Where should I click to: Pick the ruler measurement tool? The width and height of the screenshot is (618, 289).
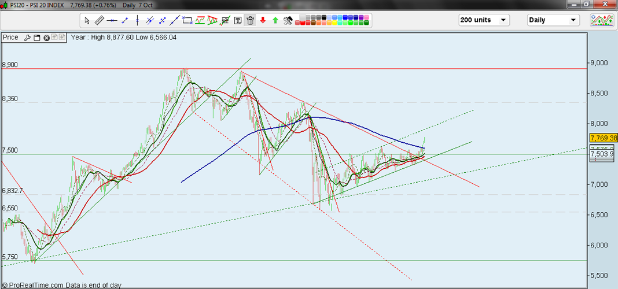click(99, 20)
